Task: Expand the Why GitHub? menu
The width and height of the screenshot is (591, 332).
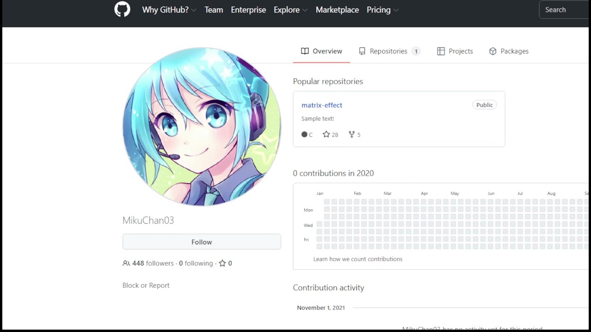Action: click(x=169, y=10)
